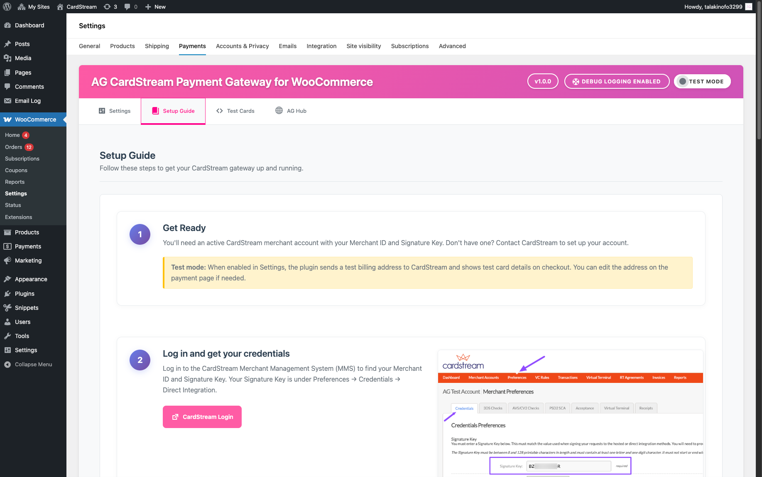Viewport: 762px width, 477px height.
Task: Open the New content dropdown
Action: click(155, 7)
